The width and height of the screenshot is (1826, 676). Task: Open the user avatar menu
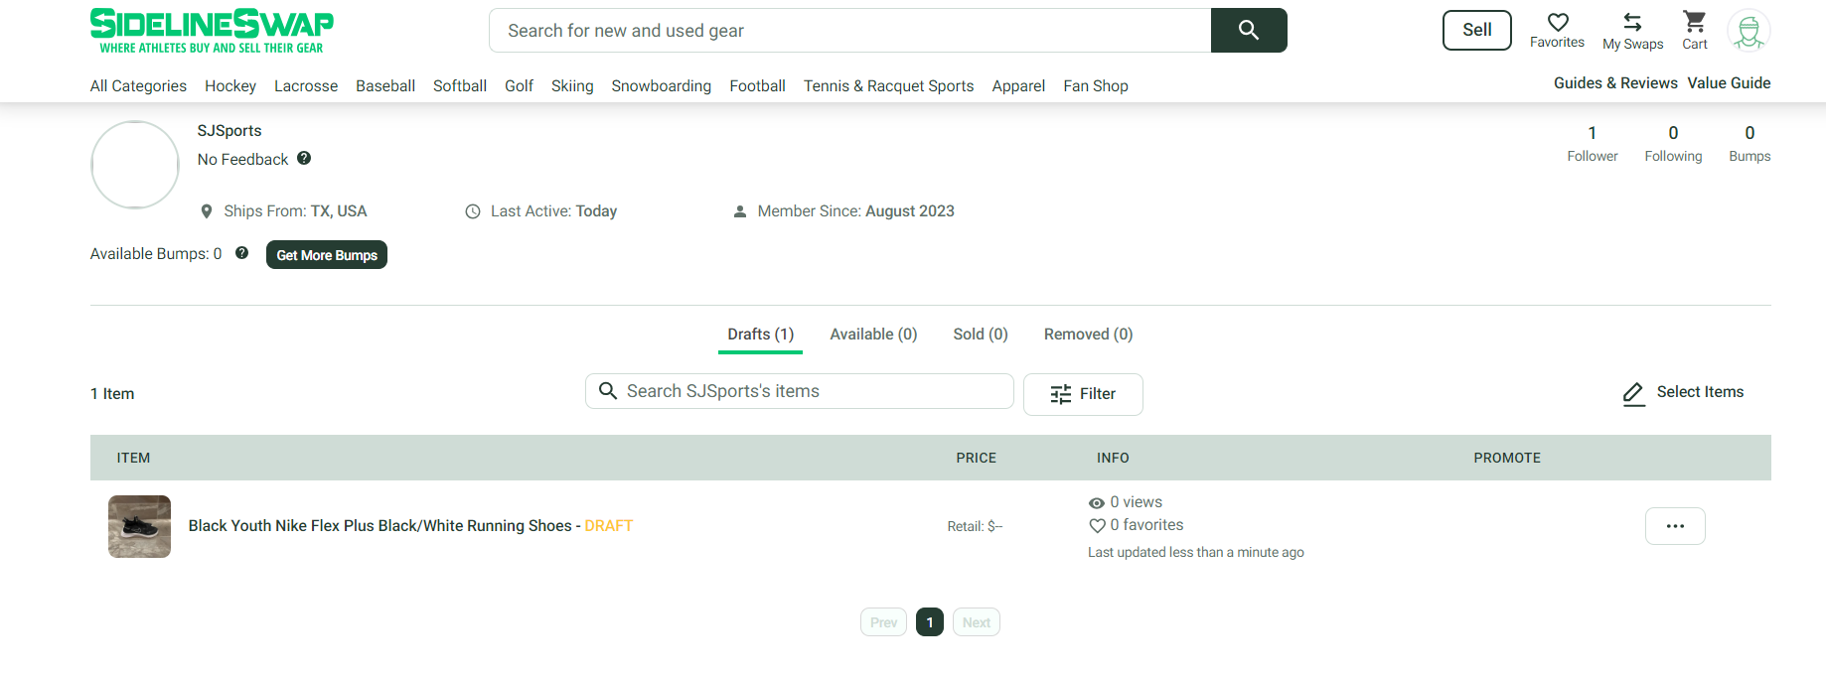[x=1749, y=31]
